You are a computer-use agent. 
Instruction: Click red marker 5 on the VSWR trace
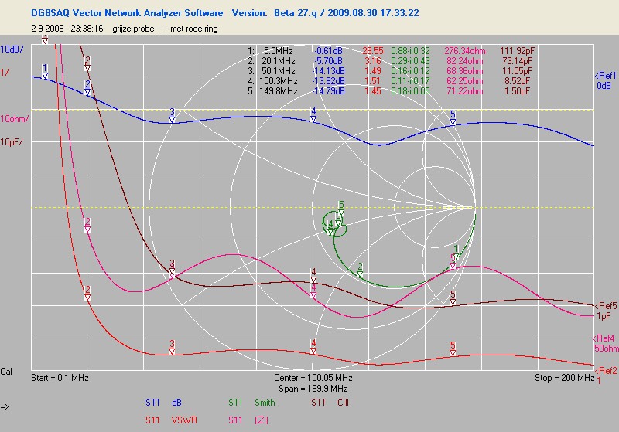453,349
